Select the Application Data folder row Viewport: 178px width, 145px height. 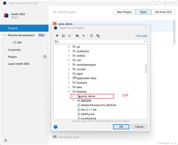[x=101, y=78]
